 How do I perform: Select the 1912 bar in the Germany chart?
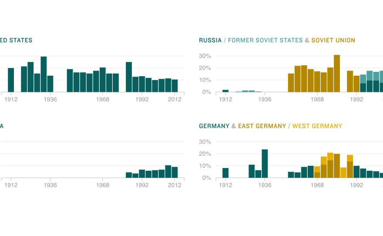pyautogui.click(x=225, y=173)
